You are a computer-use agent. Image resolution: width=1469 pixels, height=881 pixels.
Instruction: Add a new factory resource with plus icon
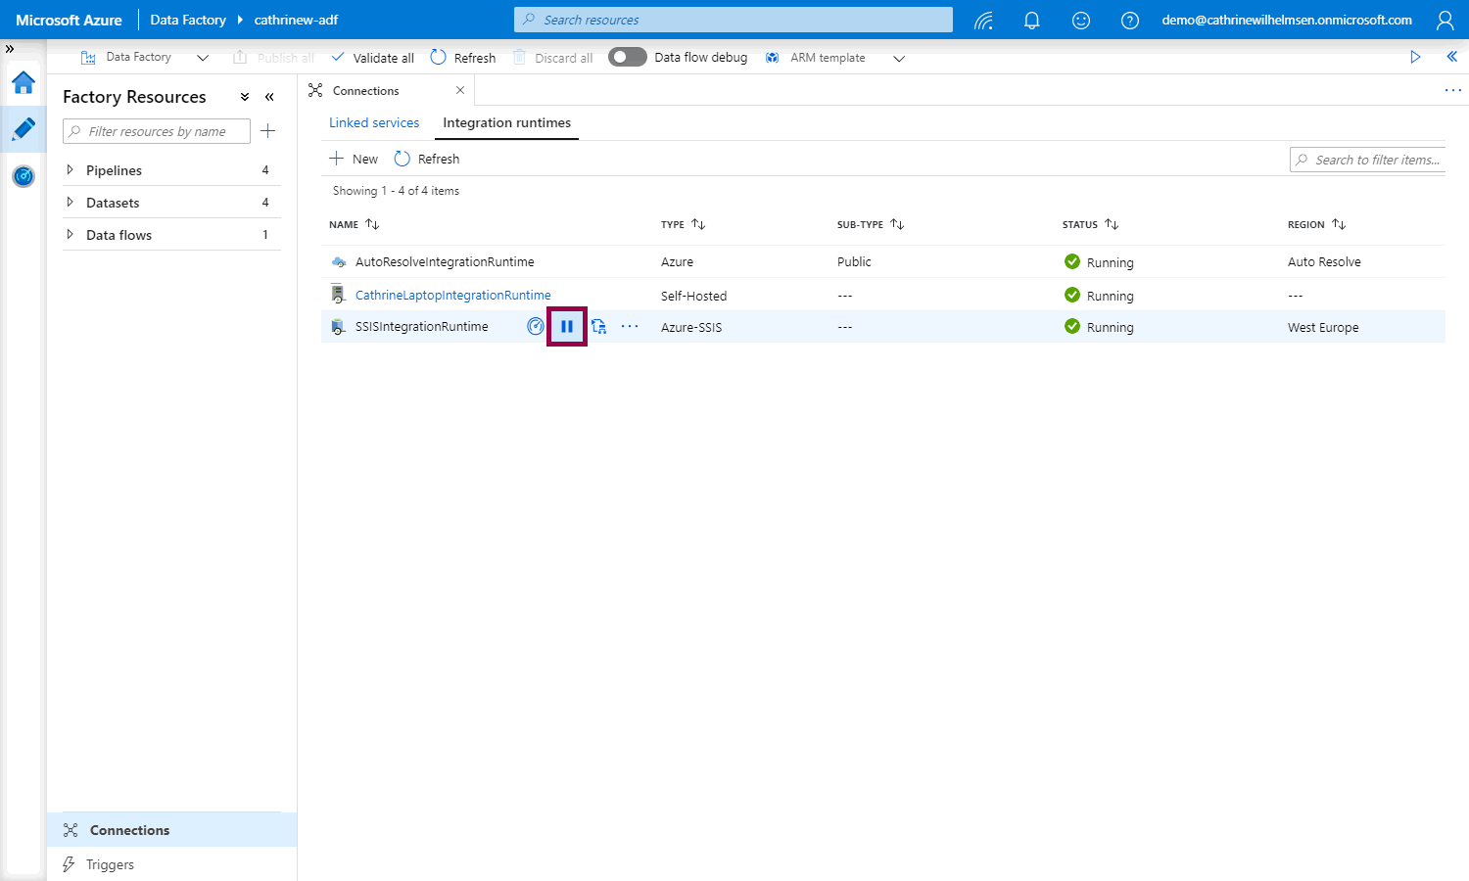tap(267, 131)
